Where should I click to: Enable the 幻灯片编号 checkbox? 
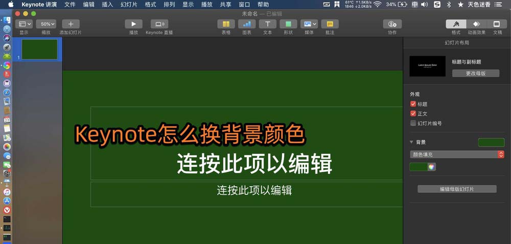pyautogui.click(x=413, y=123)
